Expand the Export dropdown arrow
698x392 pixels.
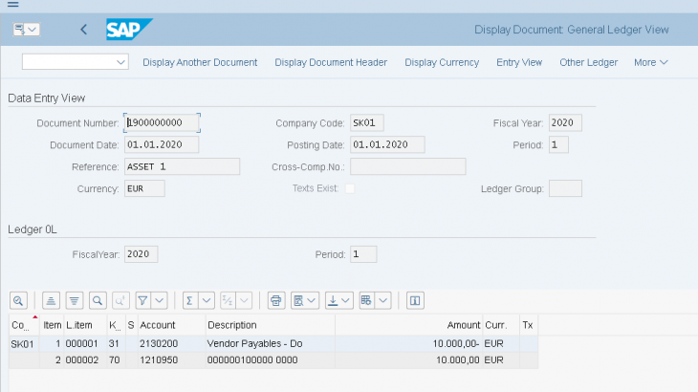pos(346,301)
